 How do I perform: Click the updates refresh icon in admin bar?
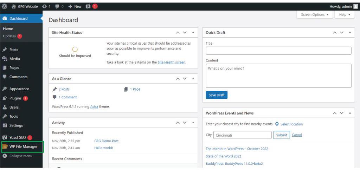point(45,6)
